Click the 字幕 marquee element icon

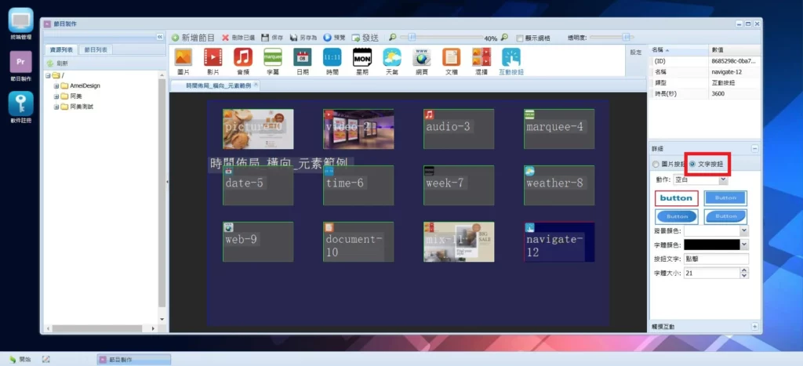click(272, 60)
